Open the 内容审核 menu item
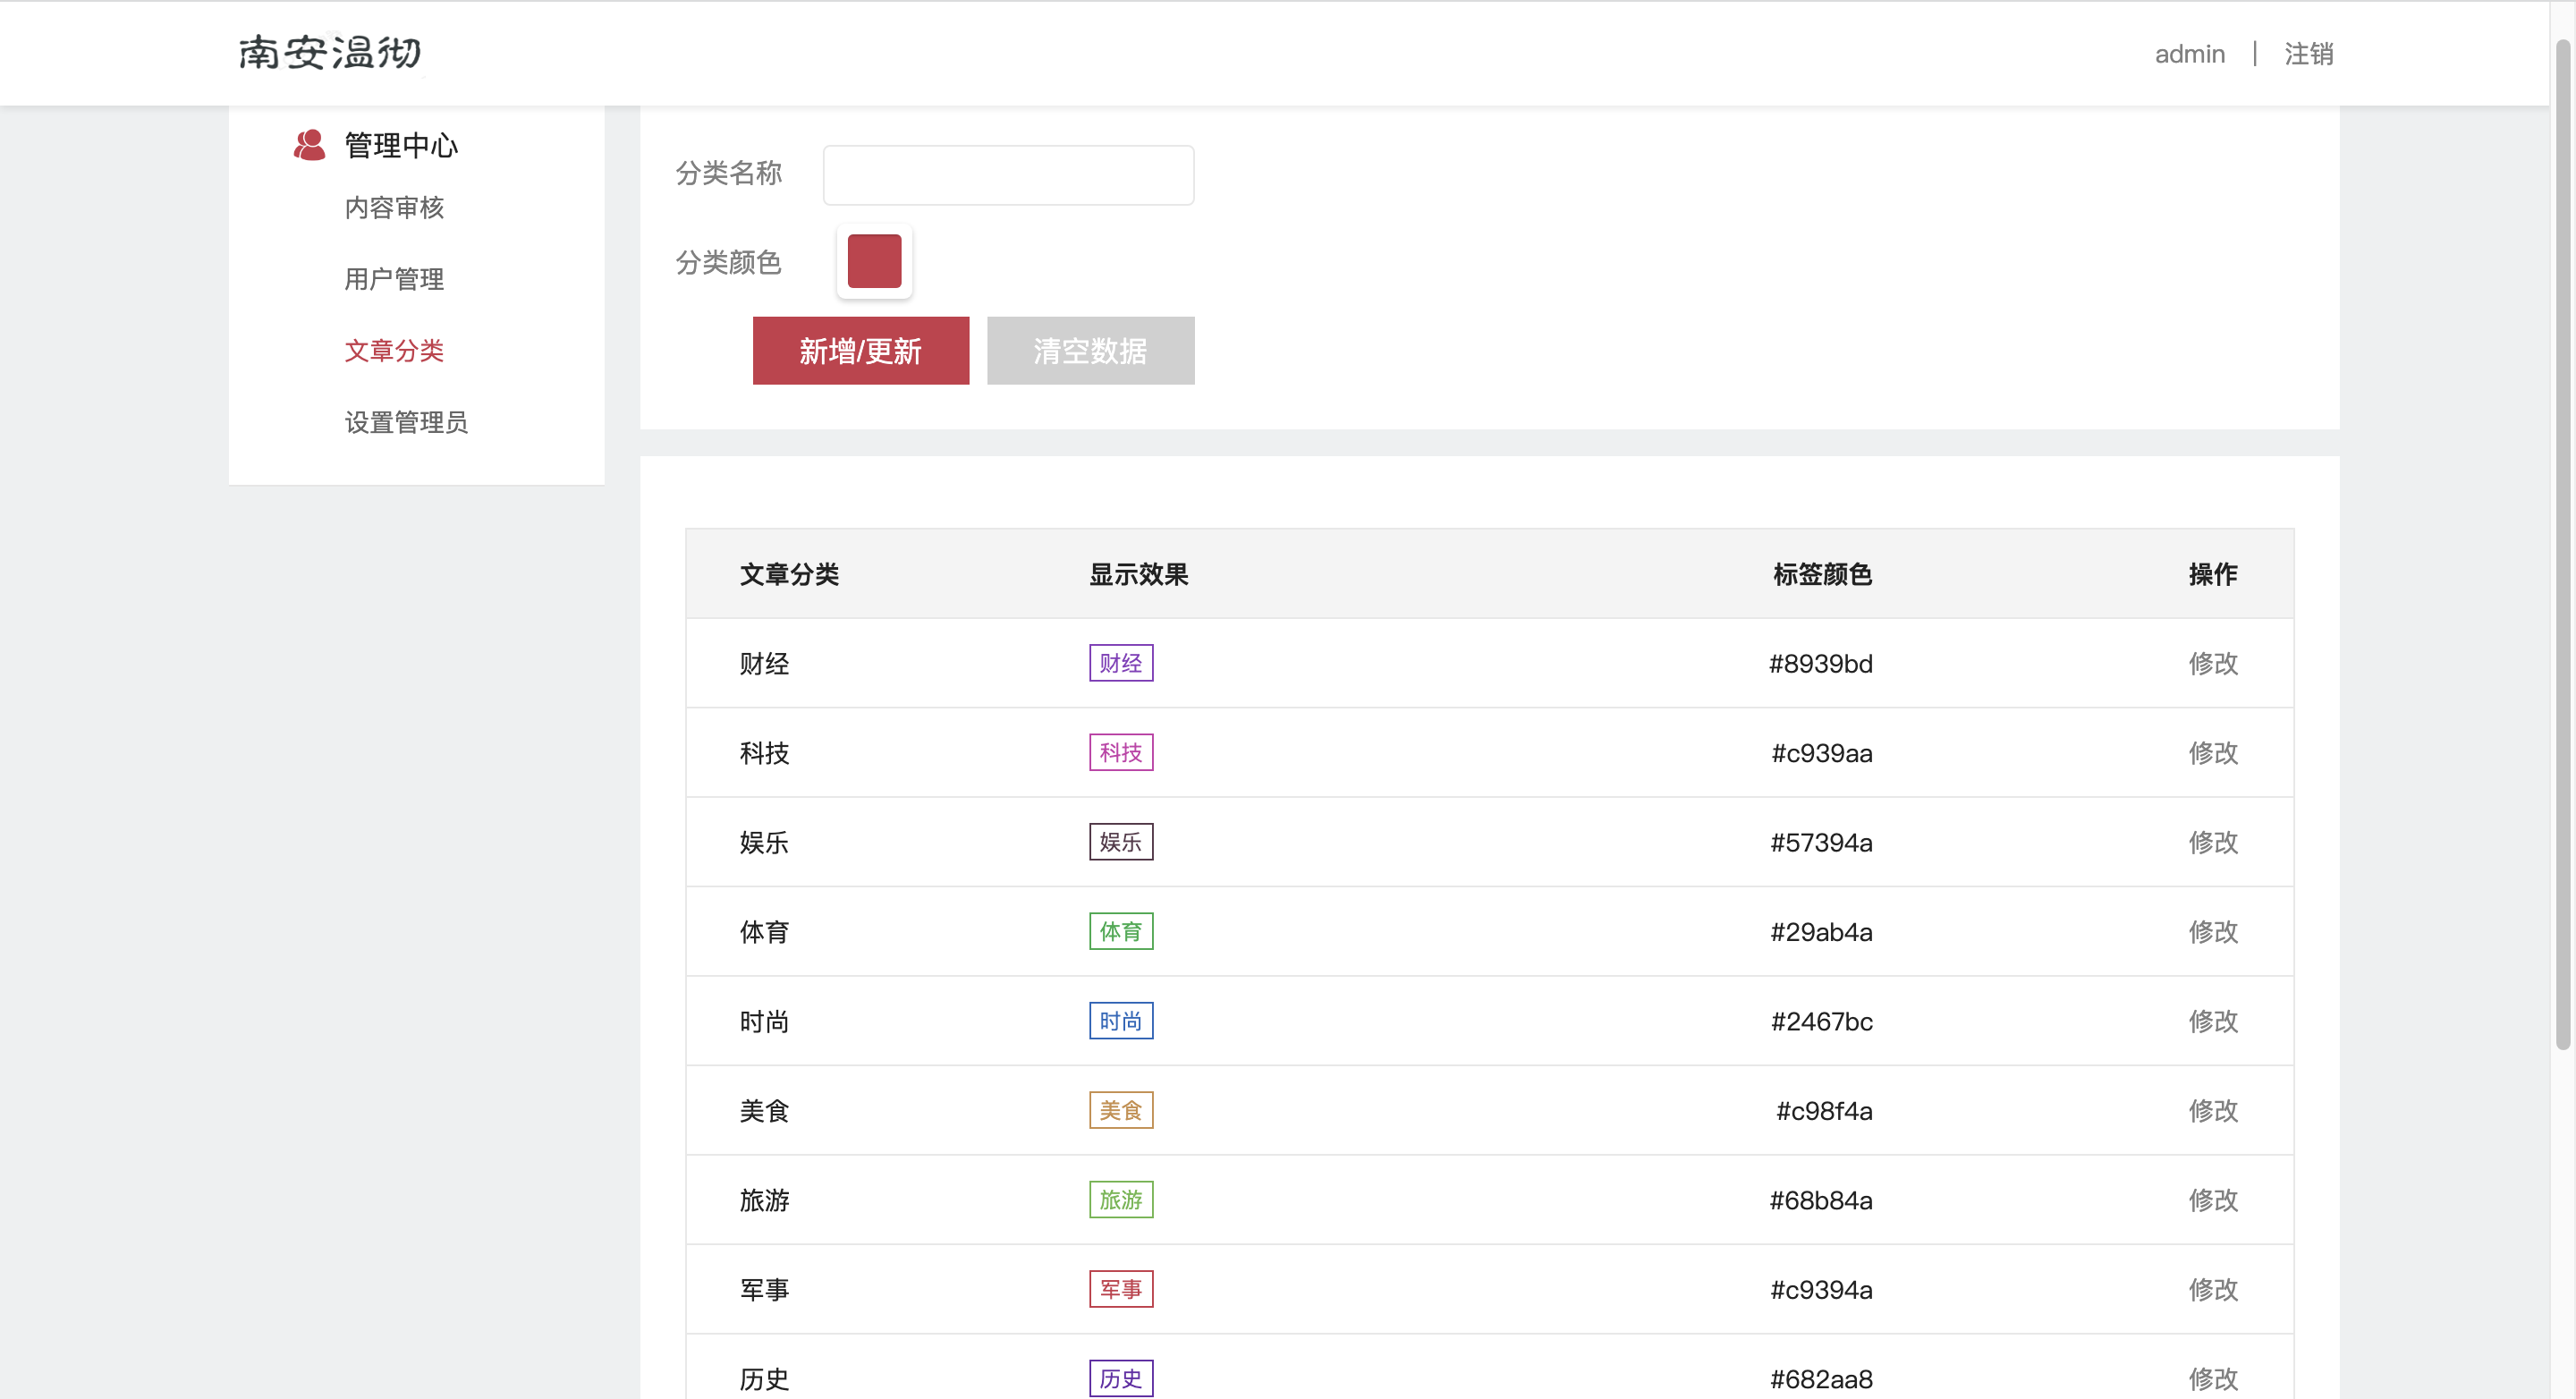This screenshot has width=2576, height=1399. click(x=394, y=207)
